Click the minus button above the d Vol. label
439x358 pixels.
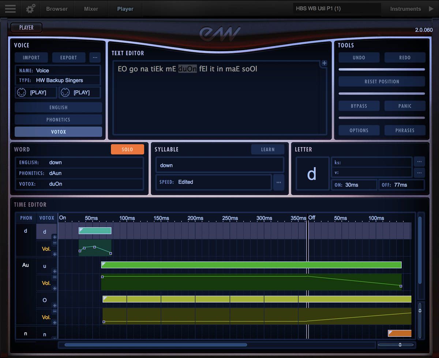pos(55,243)
